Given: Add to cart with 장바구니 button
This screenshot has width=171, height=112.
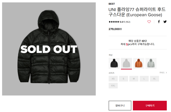Looking at the screenshot, I should [x=120, y=106].
